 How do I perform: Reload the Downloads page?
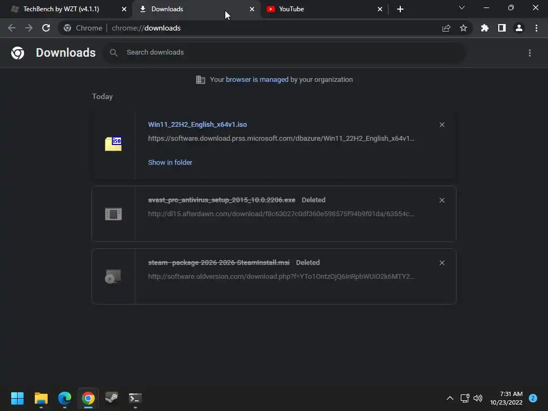[x=46, y=28]
